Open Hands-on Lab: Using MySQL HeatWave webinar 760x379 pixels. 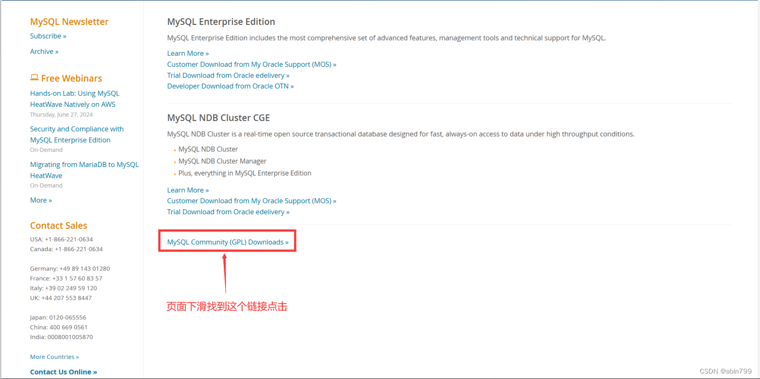tap(74, 98)
